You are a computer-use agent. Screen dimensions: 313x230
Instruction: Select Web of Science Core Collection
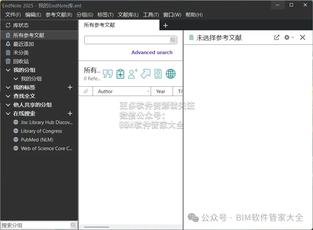pyautogui.click(x=46, y=149)
